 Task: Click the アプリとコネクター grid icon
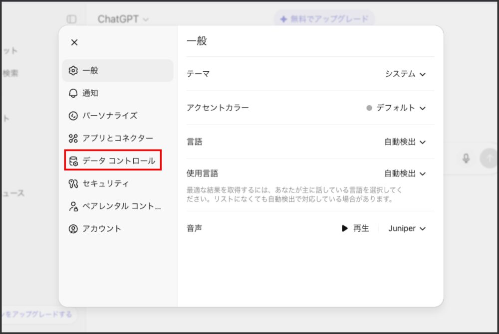click(73, 138)
